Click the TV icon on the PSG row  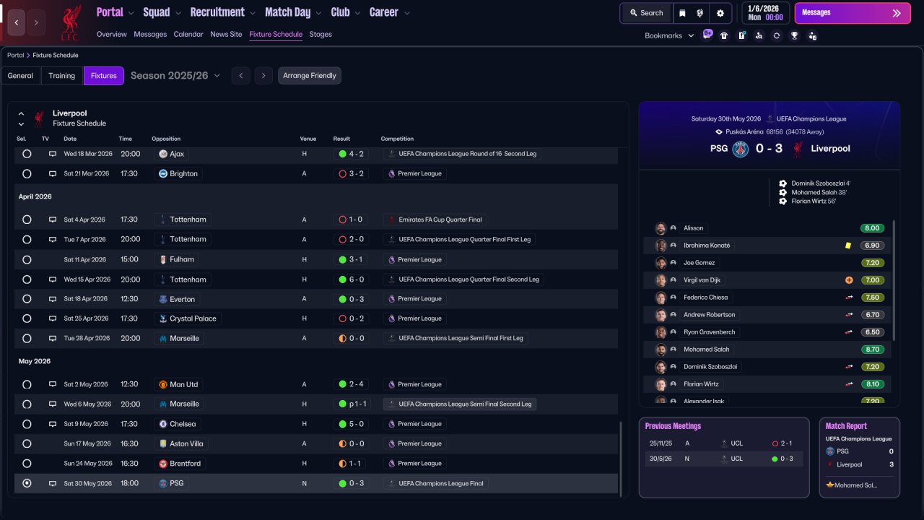(x=53, y=483)
